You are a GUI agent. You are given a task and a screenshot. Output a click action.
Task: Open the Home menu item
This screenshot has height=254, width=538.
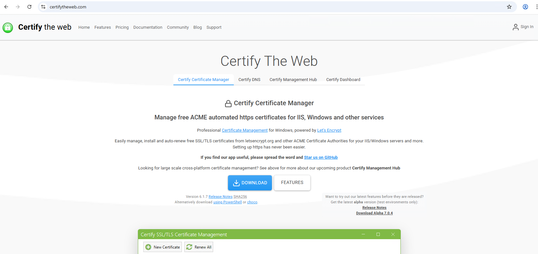84,27
